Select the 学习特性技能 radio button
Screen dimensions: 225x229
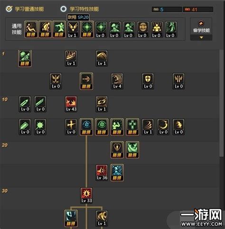pos(64,9)
